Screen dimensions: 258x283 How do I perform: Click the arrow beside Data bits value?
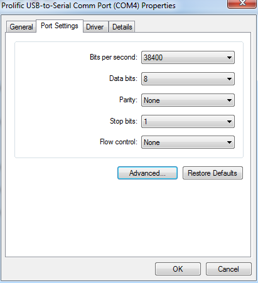229,79
